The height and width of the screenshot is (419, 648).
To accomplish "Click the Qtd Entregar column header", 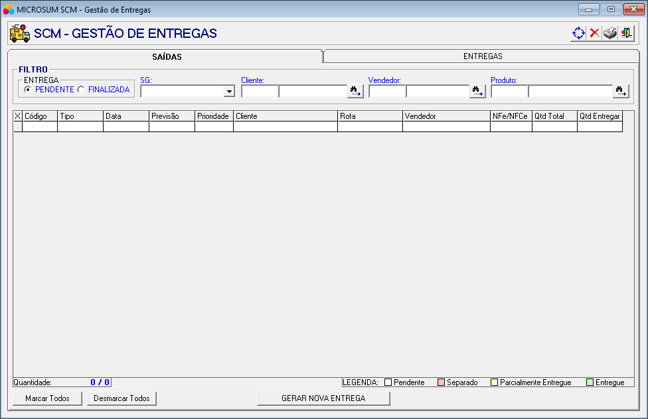I will point(600,116).
